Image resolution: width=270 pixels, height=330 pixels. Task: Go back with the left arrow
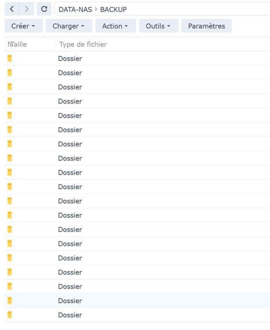12,9
